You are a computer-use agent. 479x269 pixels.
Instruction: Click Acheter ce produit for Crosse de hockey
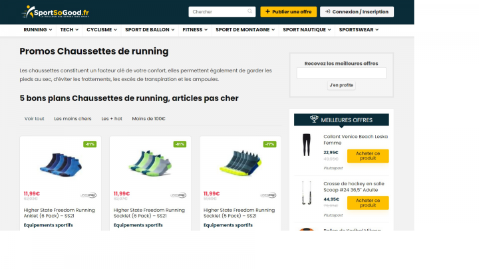[368, 203]
